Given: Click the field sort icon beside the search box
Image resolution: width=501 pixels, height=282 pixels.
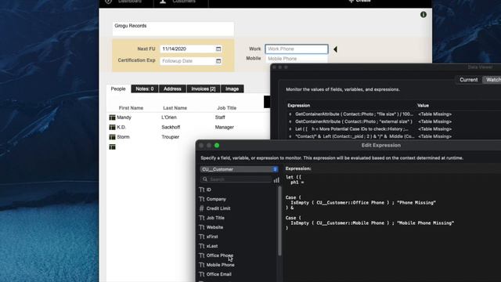Looking at the screenshot, I should click(x=276, y=180).
